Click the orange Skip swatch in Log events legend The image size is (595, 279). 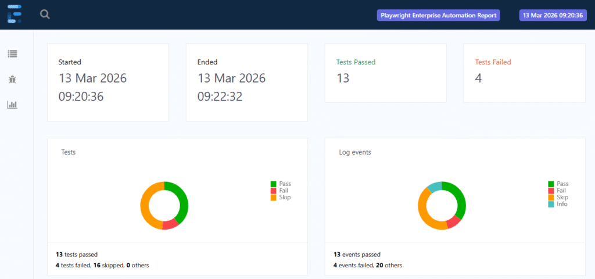point(551,198)
